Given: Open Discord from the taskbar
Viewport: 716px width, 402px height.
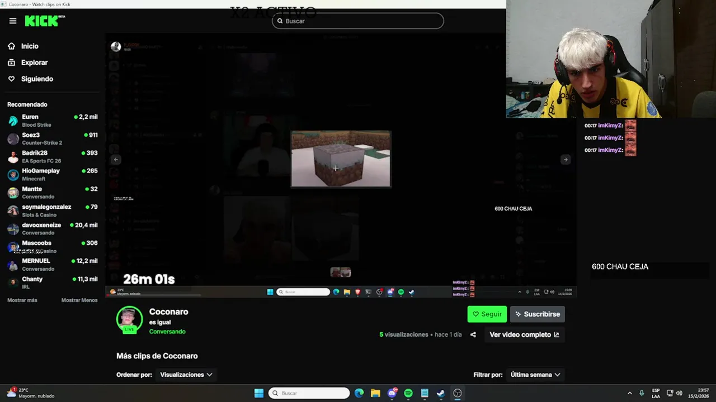Looking at the screenshot, I should tap(392, 393).
